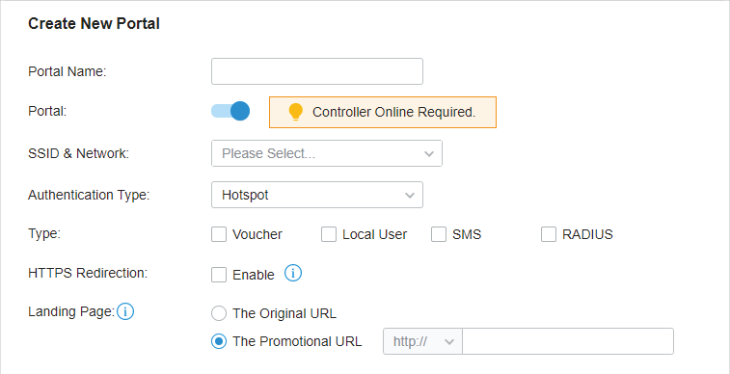730x374 pixels.
Task: Focus the Portal Name text field
Action: click(x=317, y=71)
